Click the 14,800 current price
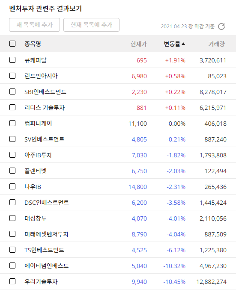The image size is (236, 292). coord(137,187)
